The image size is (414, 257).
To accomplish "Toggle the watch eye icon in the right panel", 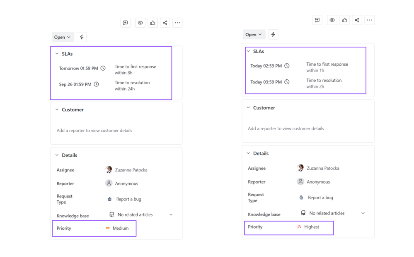I will [332, 20].
